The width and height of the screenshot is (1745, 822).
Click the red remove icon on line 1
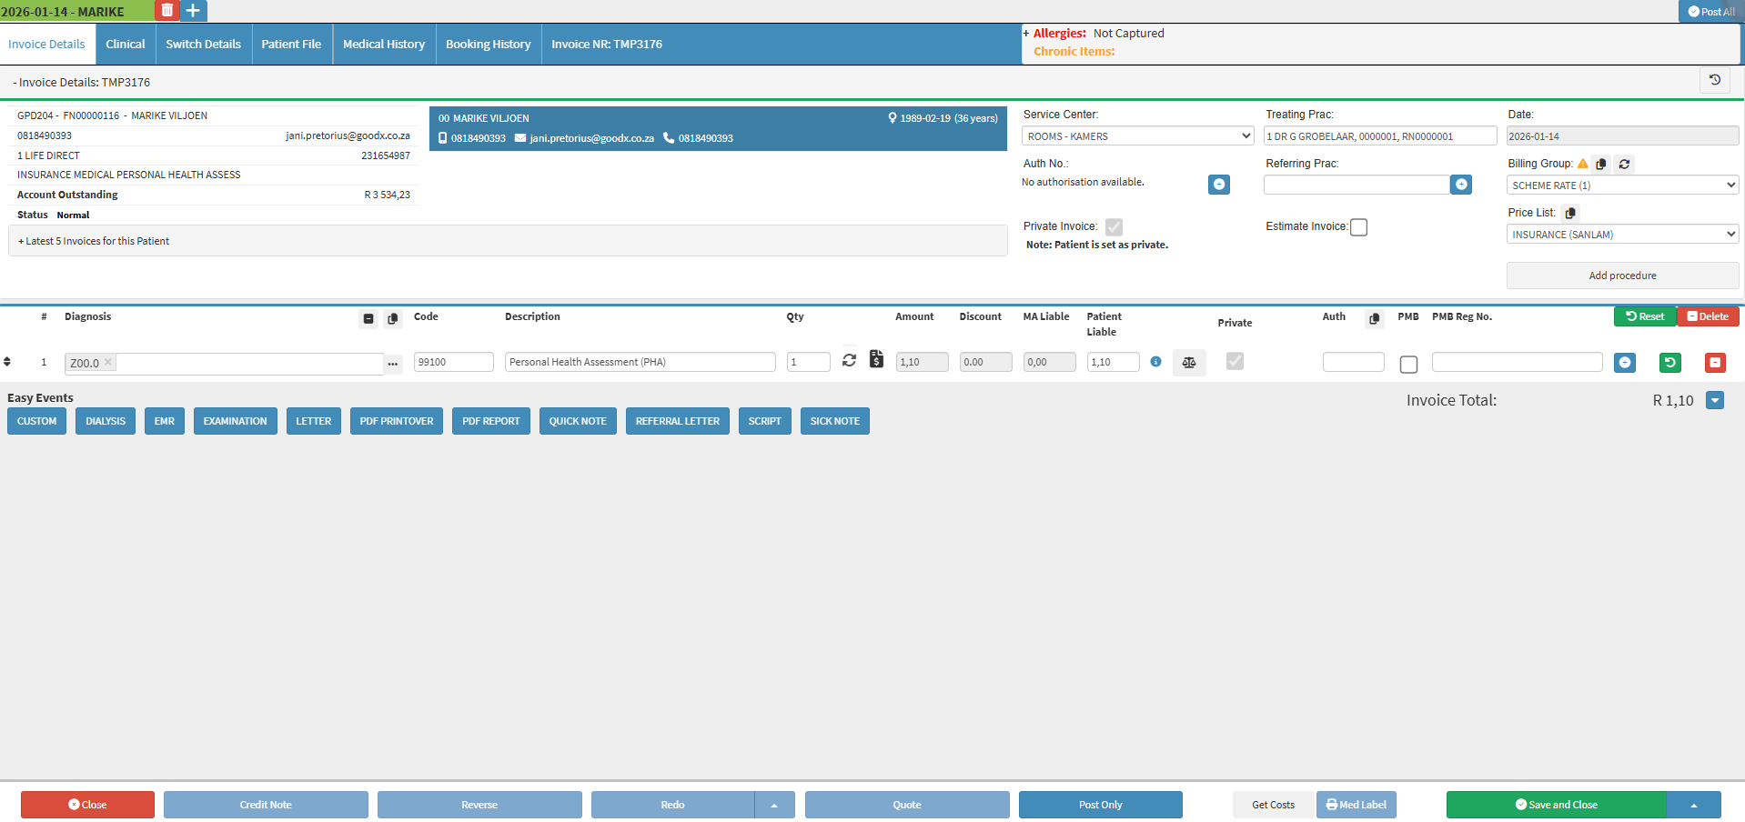[1714, 363]
